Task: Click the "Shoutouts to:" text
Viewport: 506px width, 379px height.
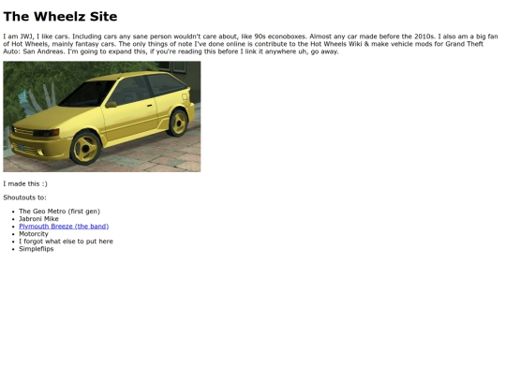Action: [25, 197]
